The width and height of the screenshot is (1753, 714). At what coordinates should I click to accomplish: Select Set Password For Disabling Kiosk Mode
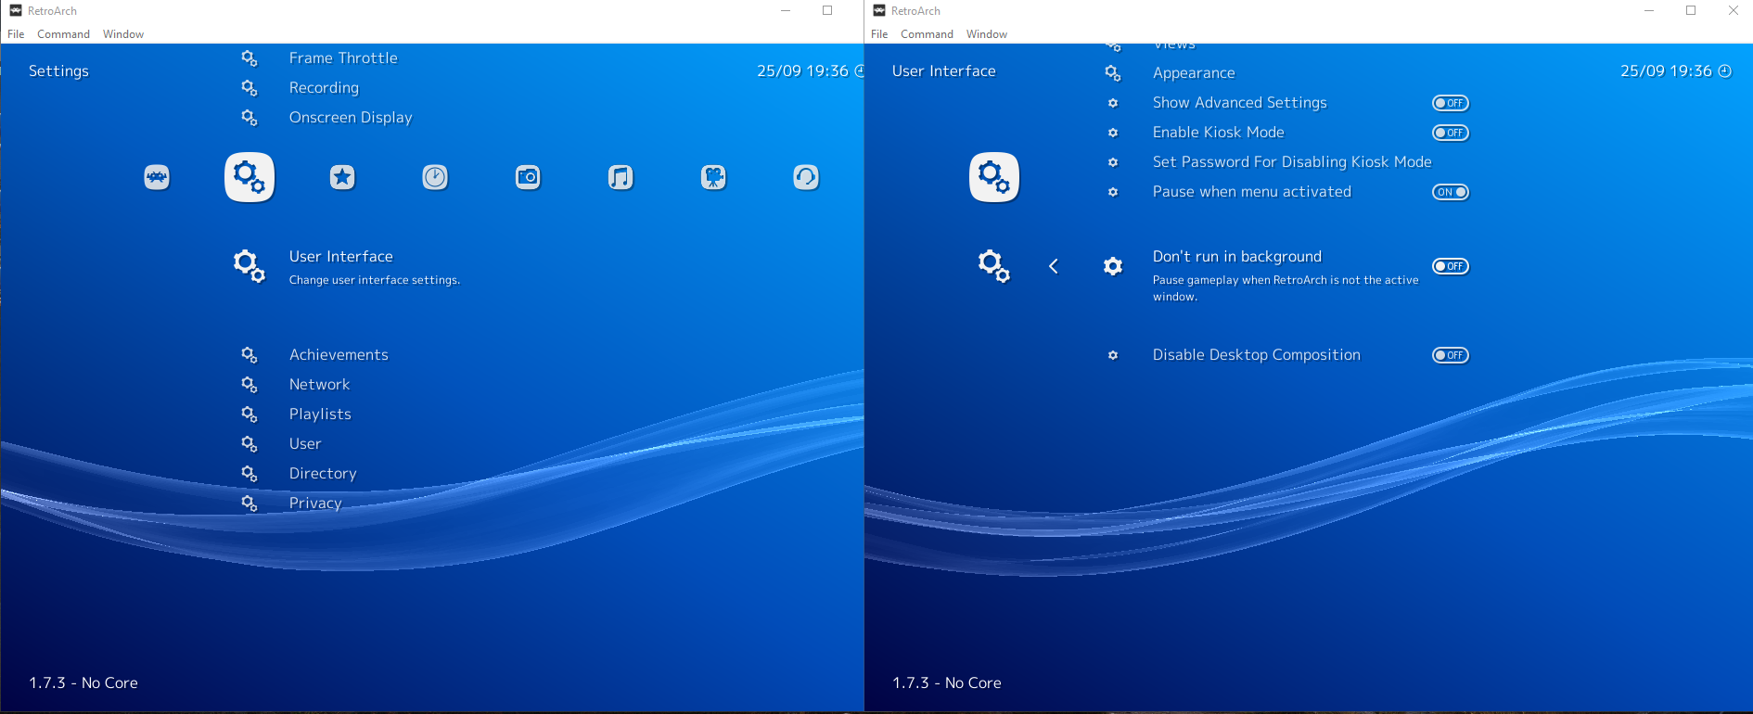[x=1291, y=162]
